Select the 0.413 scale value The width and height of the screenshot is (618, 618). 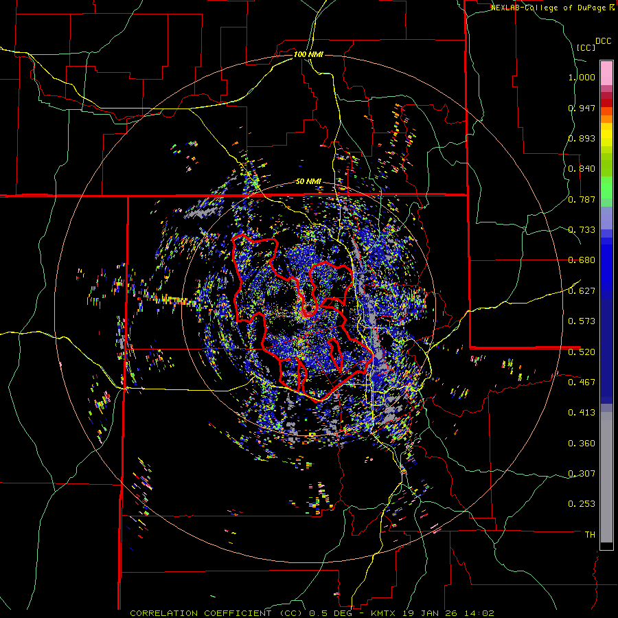click(582, 413)
